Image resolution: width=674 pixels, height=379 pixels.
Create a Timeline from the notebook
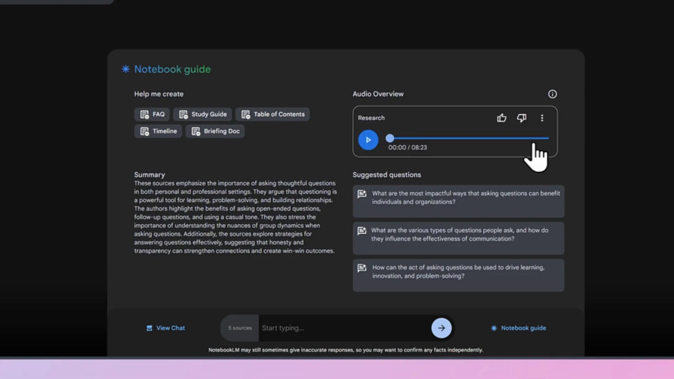pyautogui.click(x=158, y=131)
